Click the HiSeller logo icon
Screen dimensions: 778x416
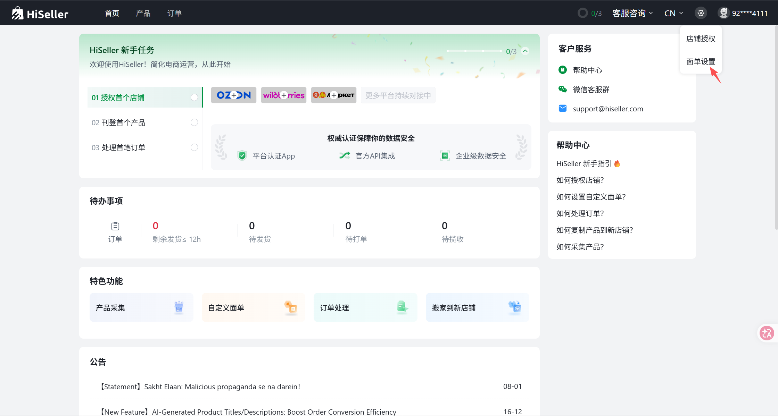coord(17,13)
